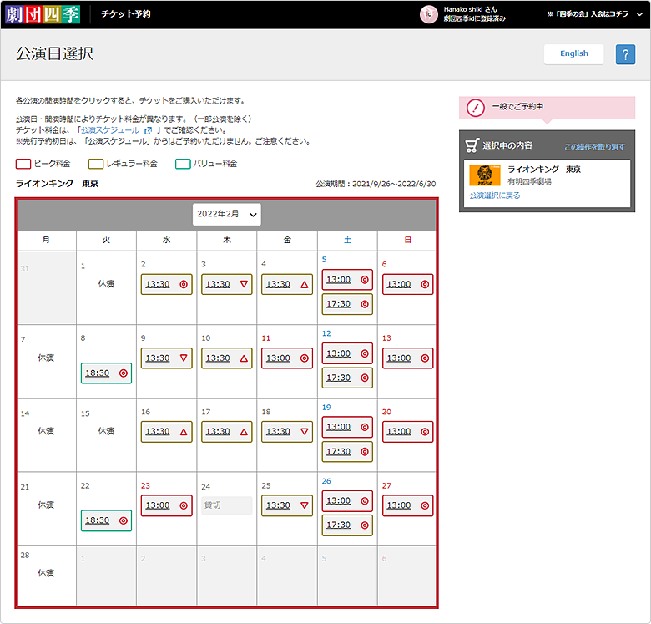This screenshot has height=624, width=651.
Task: Select the 13:00 show on February 12
Action: [x=347, y=353]
